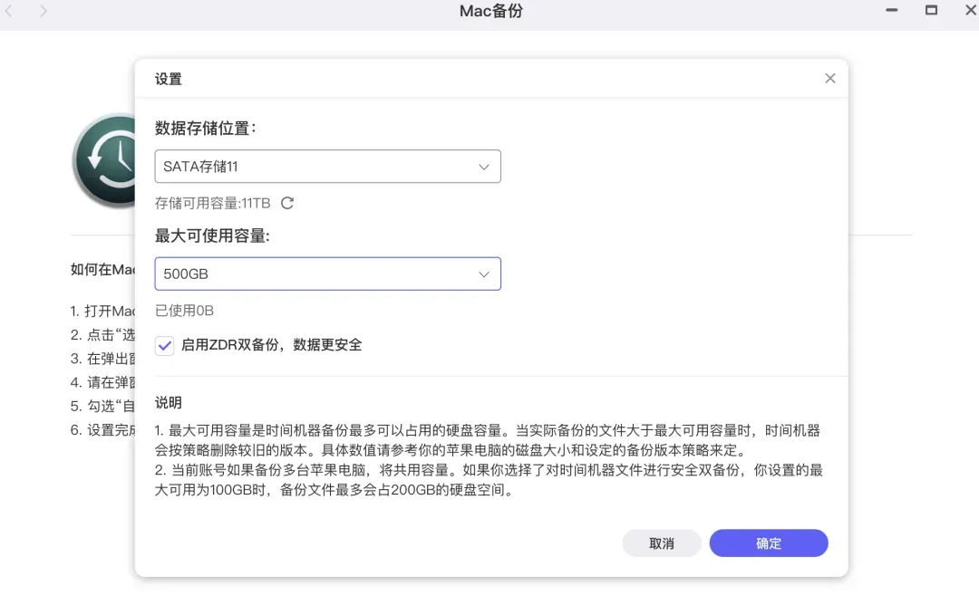Click the 取消 button
Image resolution: width=979 pixels, height=605 pixels.
click(x=662, y=543)
